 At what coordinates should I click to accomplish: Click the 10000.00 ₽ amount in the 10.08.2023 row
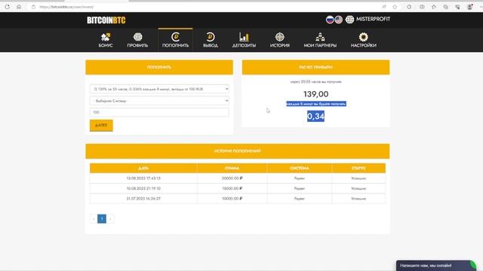232,188
